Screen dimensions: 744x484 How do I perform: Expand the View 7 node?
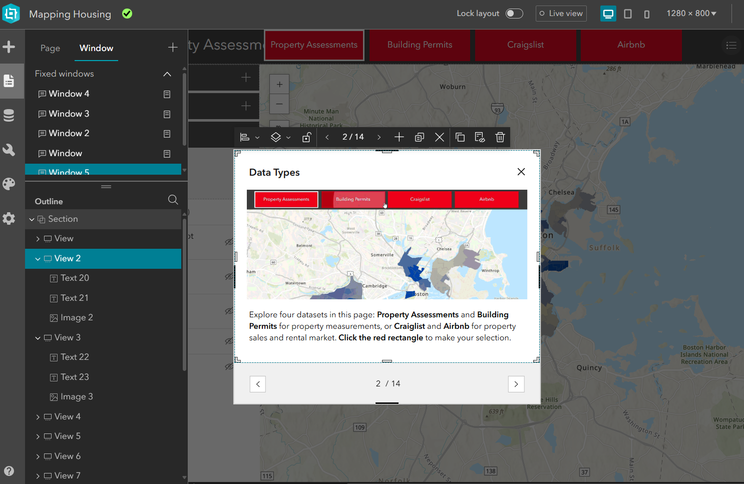coord(38,476)
